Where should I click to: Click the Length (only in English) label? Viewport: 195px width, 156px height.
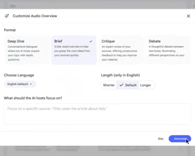[x=121, y=75]
